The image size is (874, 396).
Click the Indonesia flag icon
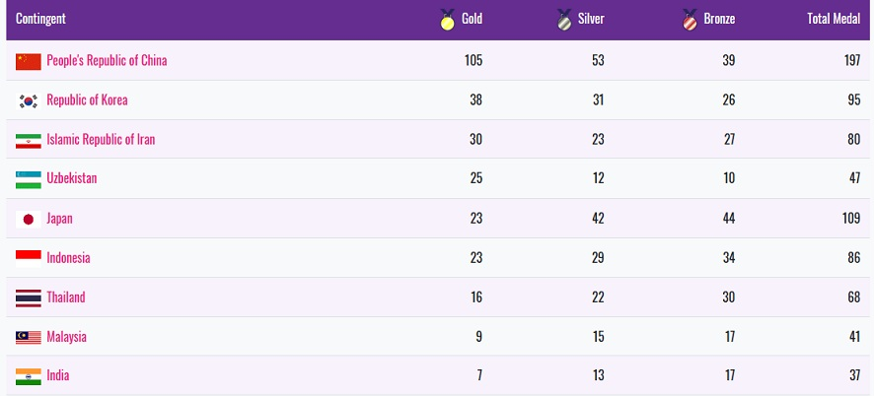29,258
